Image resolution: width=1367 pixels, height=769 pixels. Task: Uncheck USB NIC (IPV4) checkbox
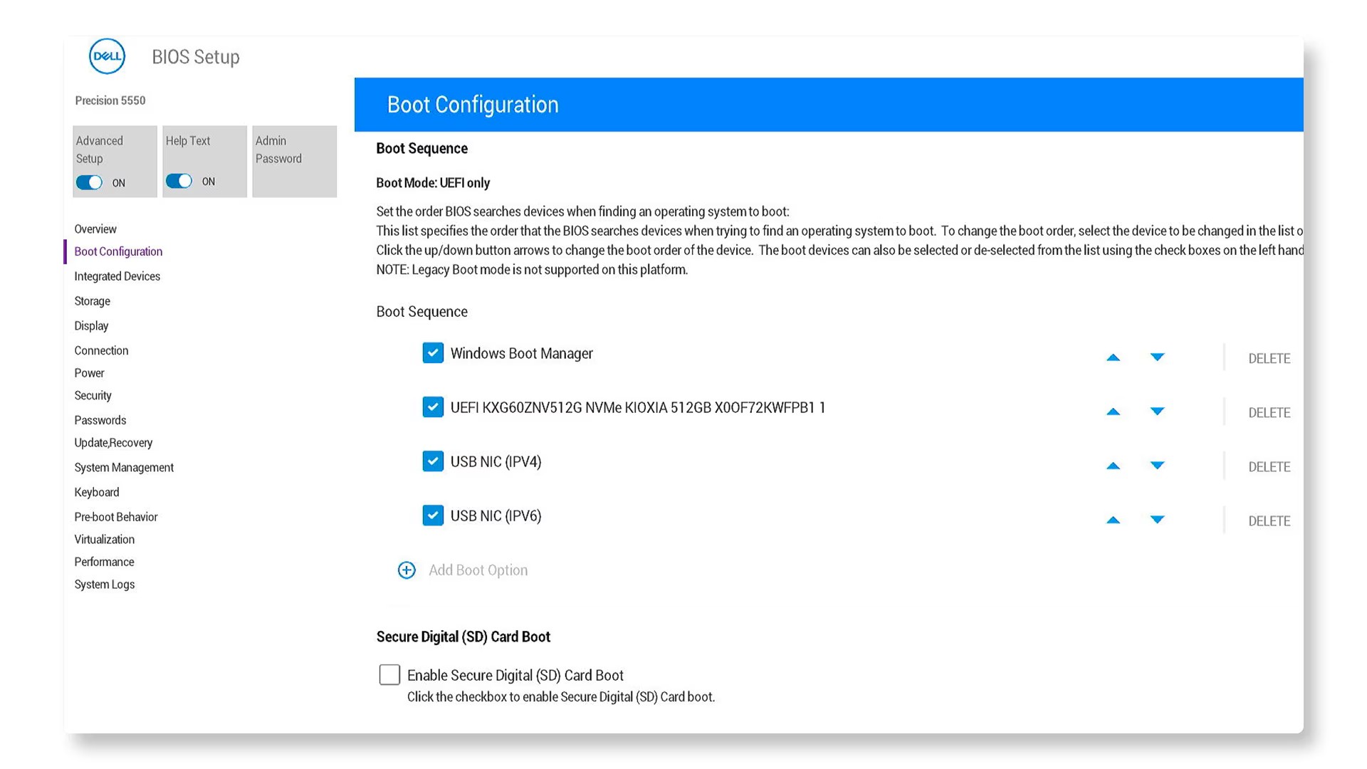point(433,461)
